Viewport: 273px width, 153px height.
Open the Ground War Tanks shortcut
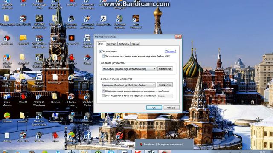tap(39, 5)
